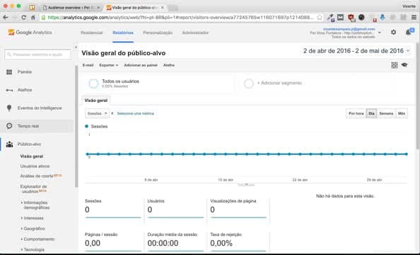Click the Vicente profile button in Chrome
420x255 pixels.
409,6
